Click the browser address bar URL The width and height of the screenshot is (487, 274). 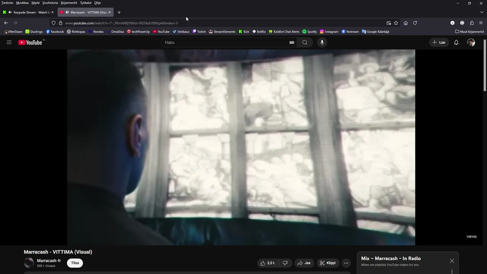coord(121,23)
